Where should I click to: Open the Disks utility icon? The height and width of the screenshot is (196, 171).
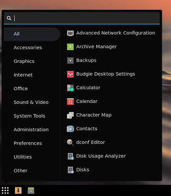71,170
